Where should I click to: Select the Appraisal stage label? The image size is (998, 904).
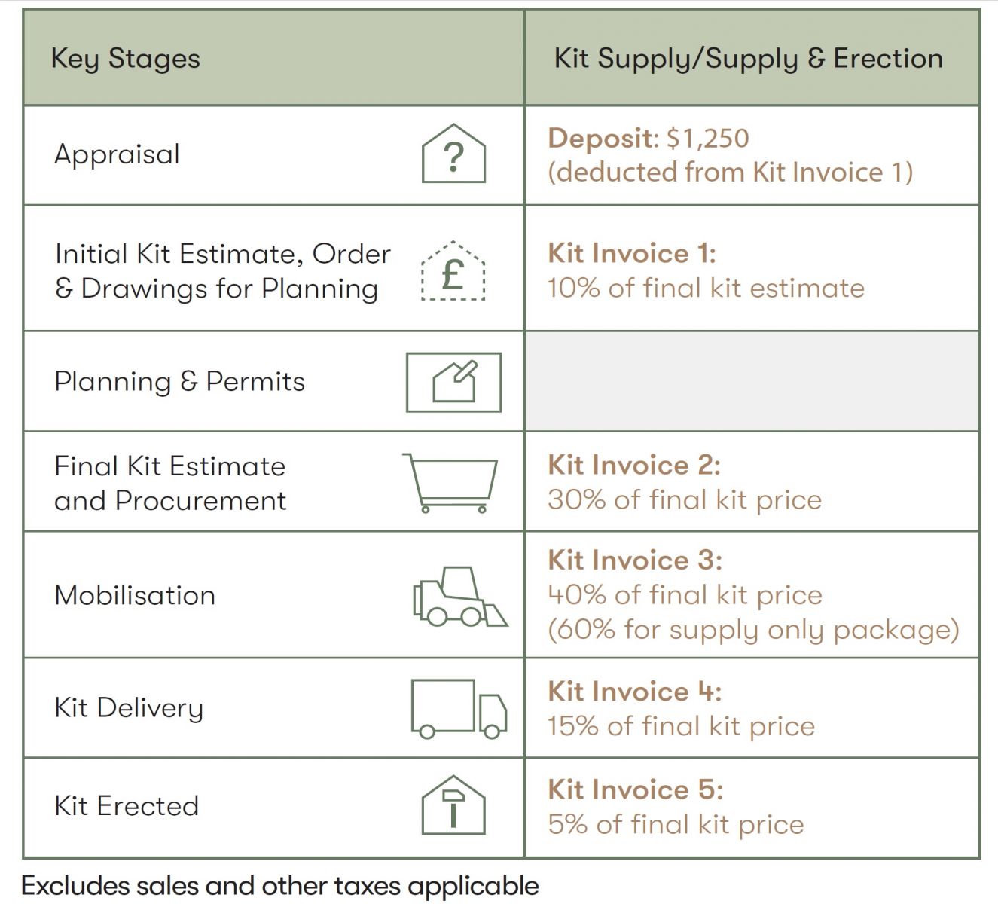(x=118, y=154)
